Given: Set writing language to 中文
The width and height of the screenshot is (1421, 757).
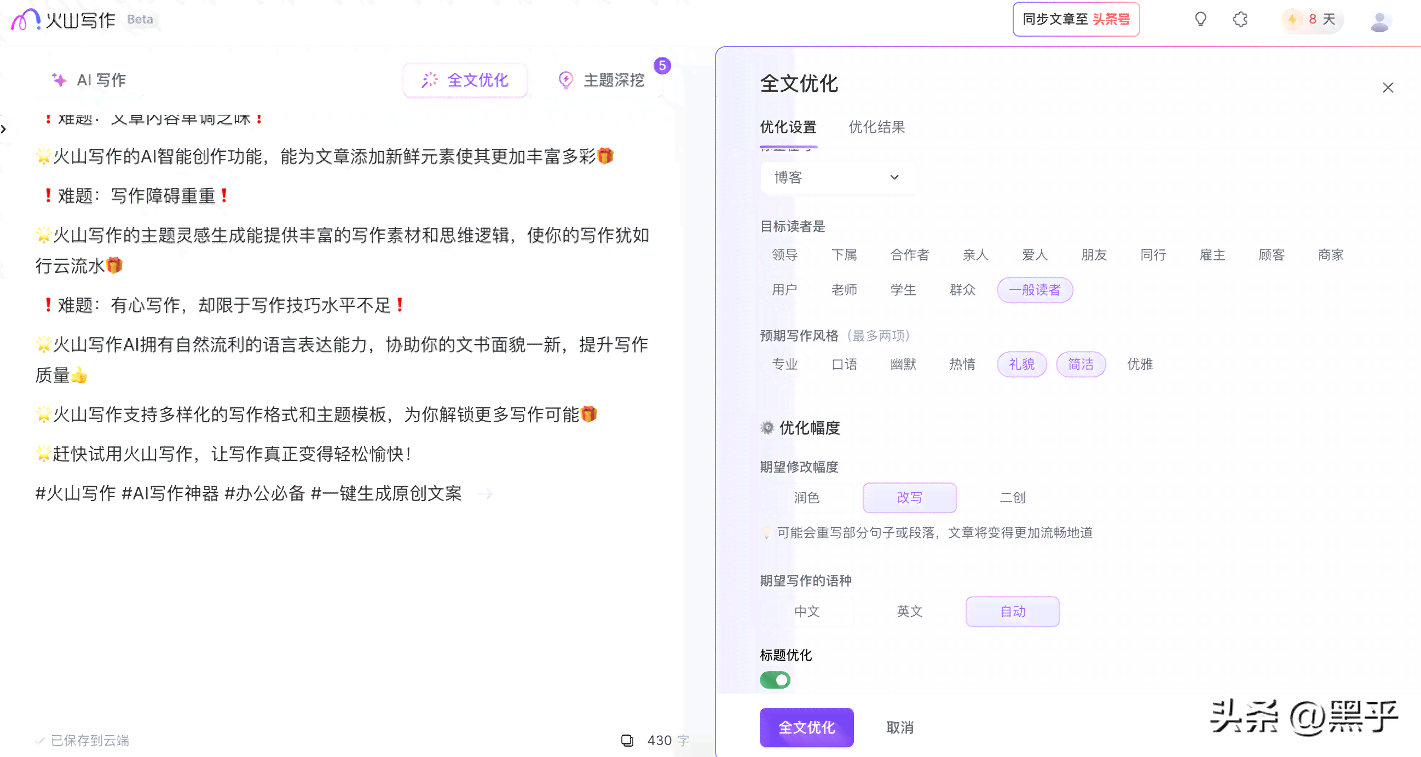Looking at the screenshot, I should click(806, 612).
